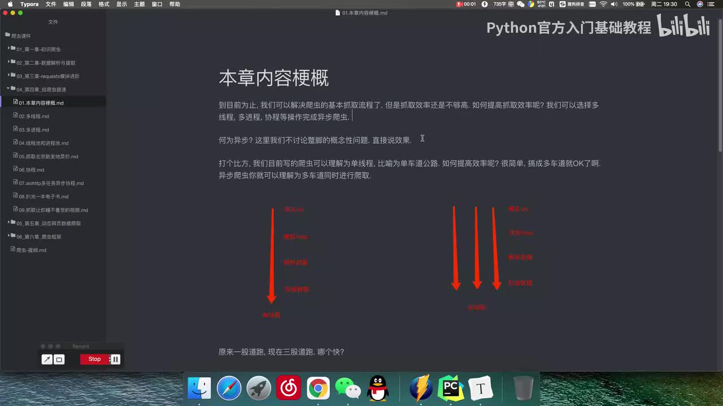723x406 pixels.
Task: Click the line 原来一股道跑, 现在三股道跑
Action: click(281, 352)
